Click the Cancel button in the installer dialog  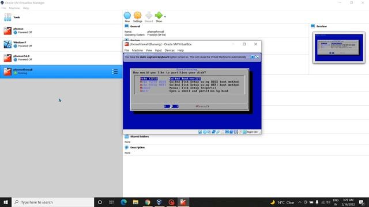pos(202,106)
